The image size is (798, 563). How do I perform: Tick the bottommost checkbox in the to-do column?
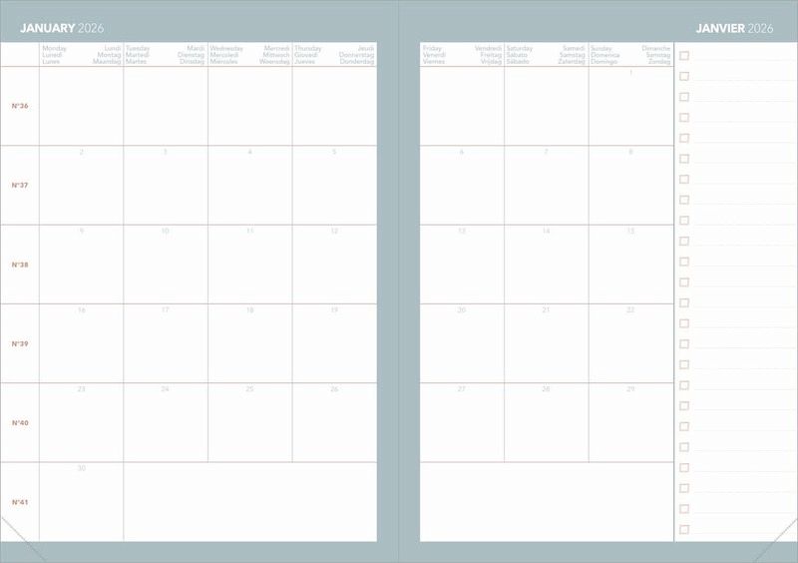[x=684, y=529]
